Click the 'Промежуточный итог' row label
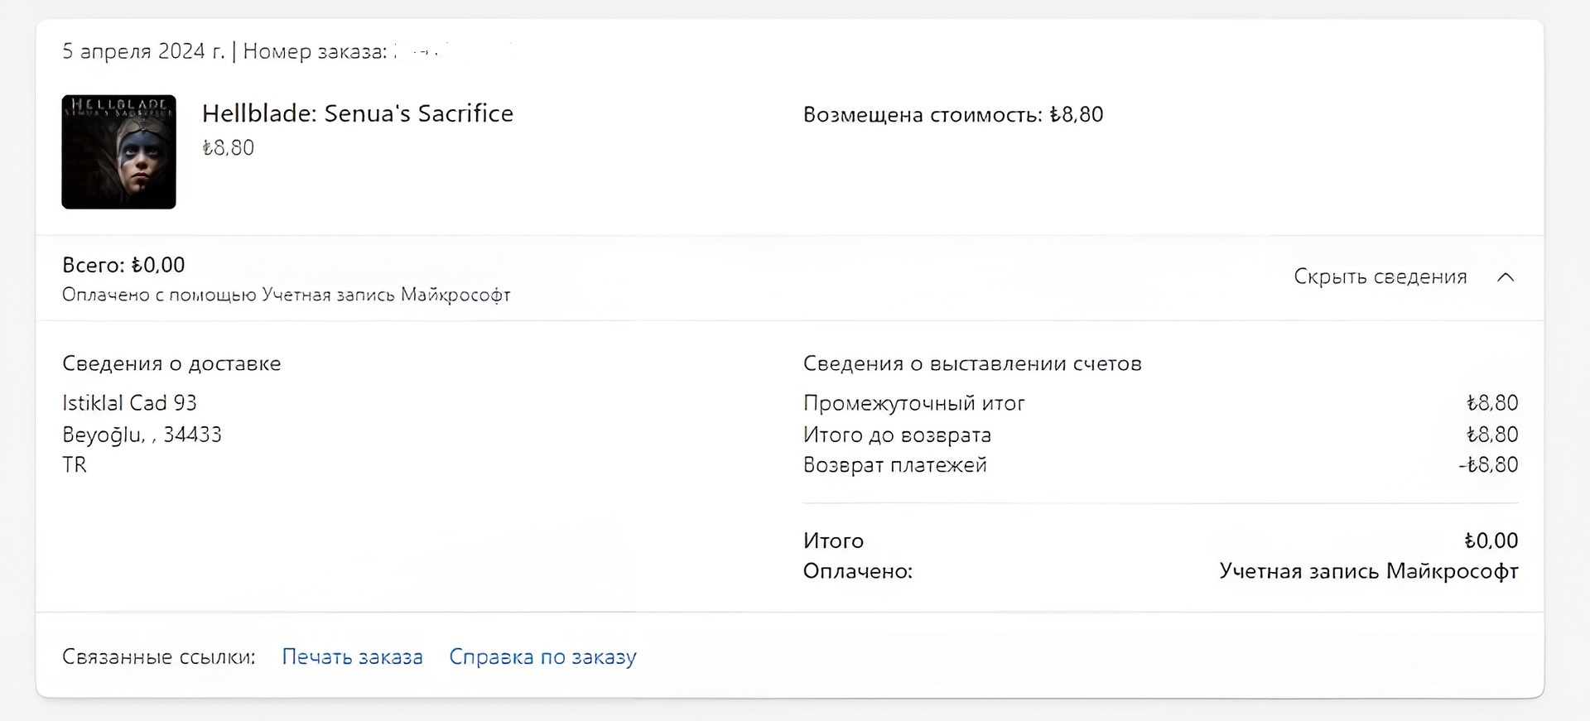Viewport: 1590px width, 721px height. pyautogui.click(x=913, y=403)
